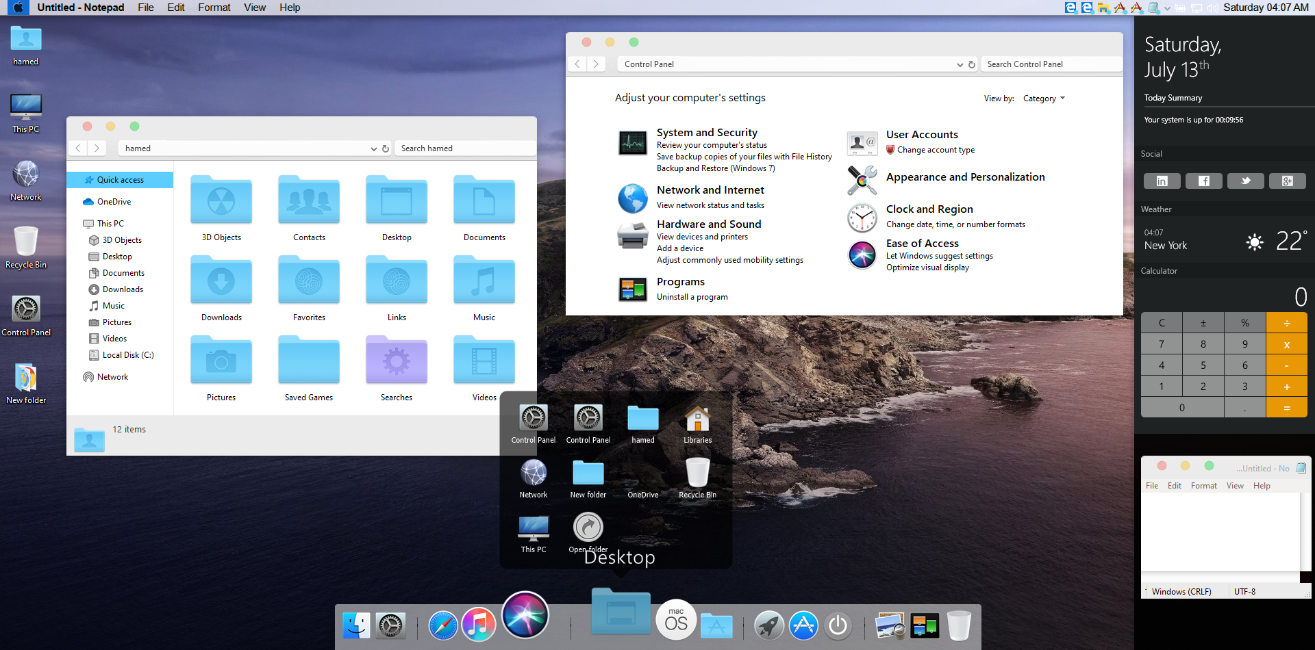Click the Twitter social icon
1315x650 pixels.
tap(1245, 181)
